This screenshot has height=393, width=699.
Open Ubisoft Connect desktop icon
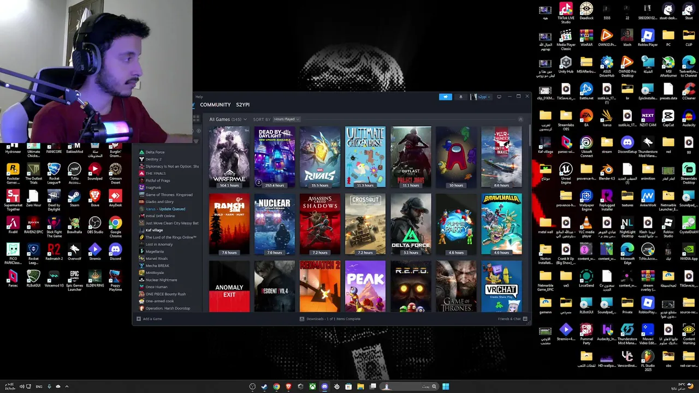(586, 146)
